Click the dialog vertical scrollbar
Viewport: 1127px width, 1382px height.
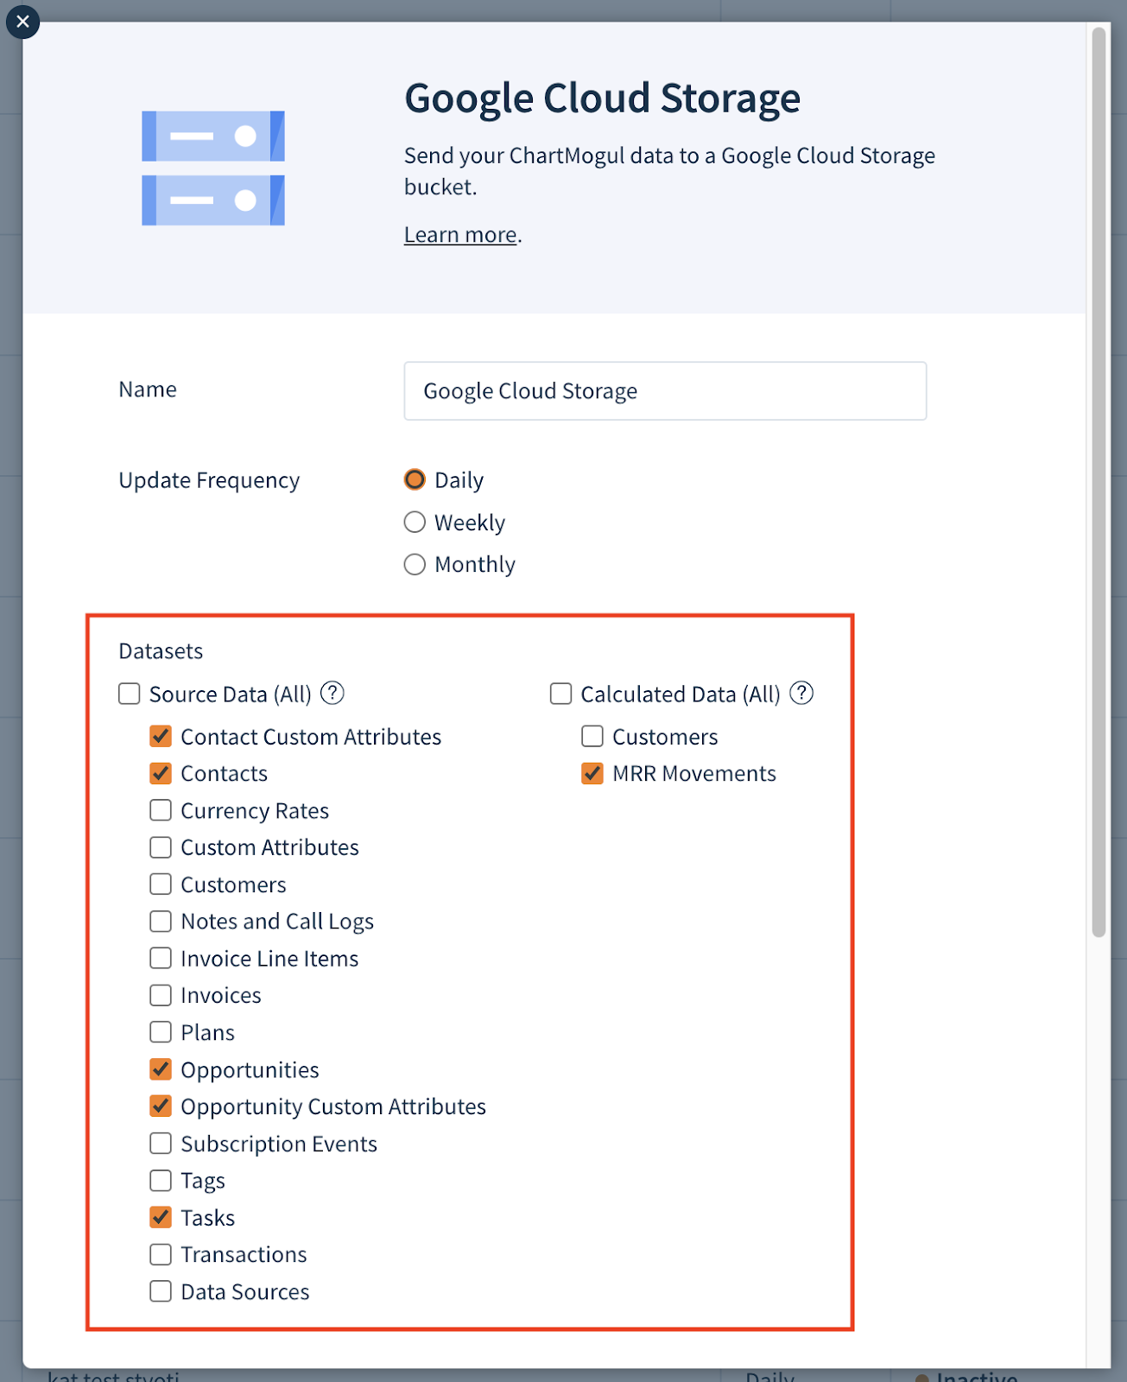pyautogui.click(x=1099, y=482)
